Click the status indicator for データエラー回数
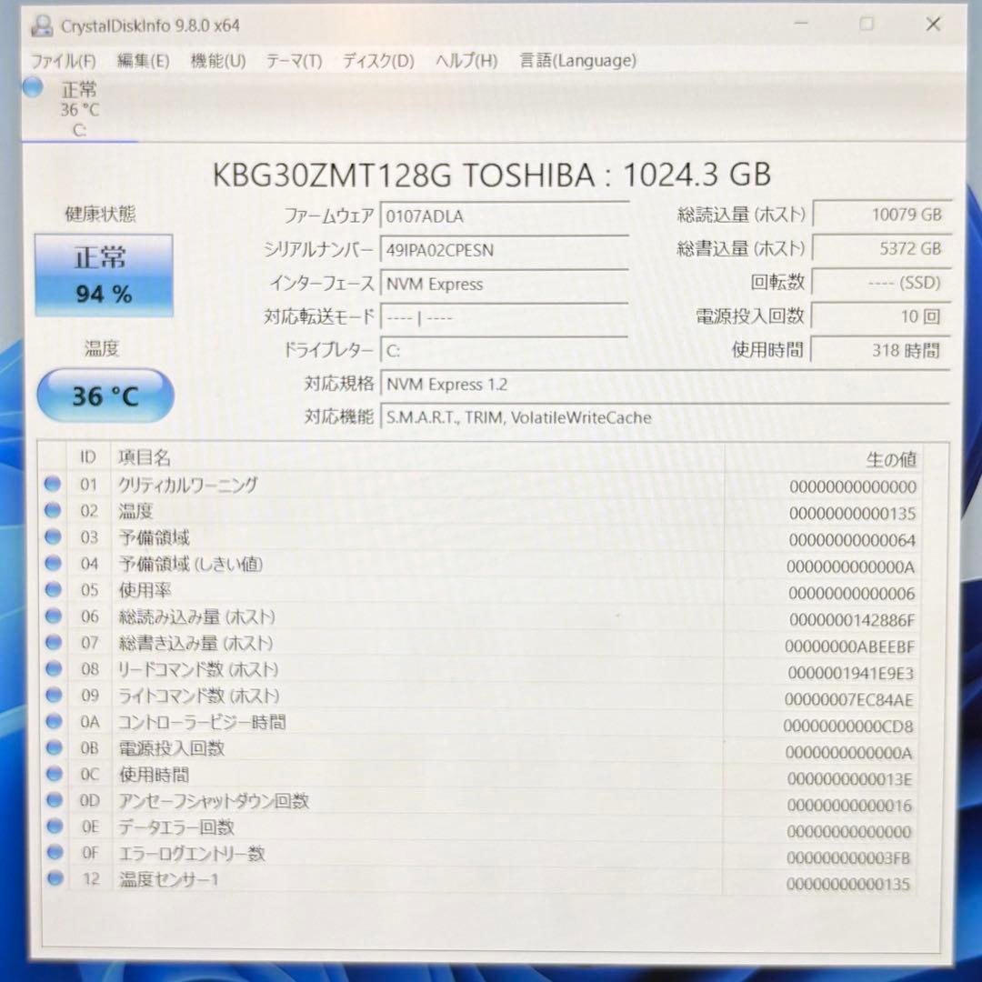The height and width of the screenshot is (982, 982). (x=52, y=827)
